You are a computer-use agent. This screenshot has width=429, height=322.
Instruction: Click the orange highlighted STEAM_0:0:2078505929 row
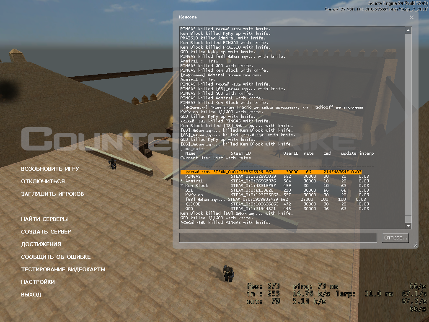pyautogui.click(x=271, y=171)
